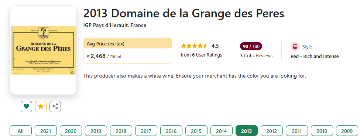Switch to the 2020 vintage
The image size is (360, 140).
71,131
